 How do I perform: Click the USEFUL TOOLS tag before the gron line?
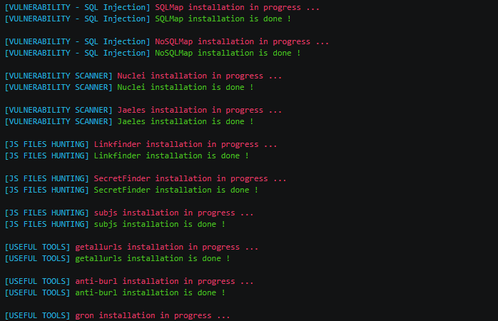37,316
